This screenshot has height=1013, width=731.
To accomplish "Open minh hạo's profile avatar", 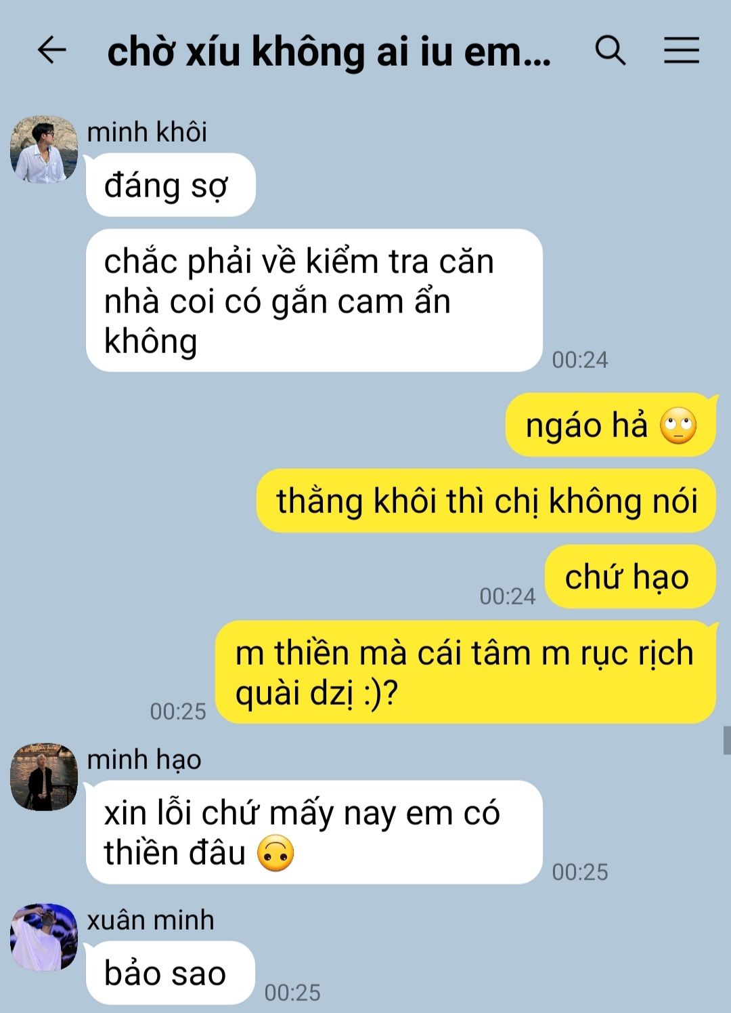I will [44, 777].
